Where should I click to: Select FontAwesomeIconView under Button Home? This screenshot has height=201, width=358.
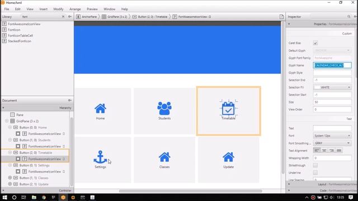click(x=45, y=134)
